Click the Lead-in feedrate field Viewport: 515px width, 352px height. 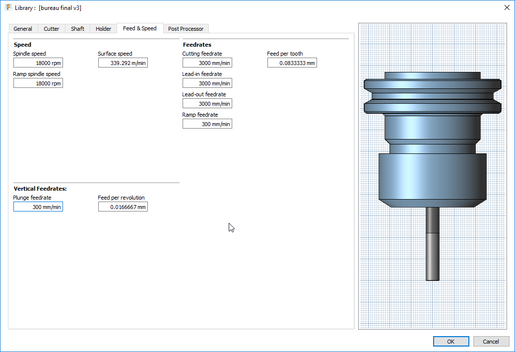coord(207,83)
